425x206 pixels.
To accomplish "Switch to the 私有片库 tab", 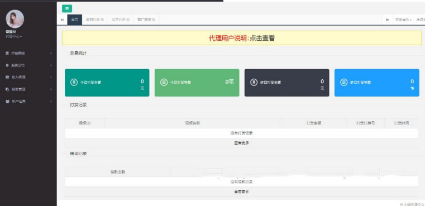I will (x=95, y=20).
